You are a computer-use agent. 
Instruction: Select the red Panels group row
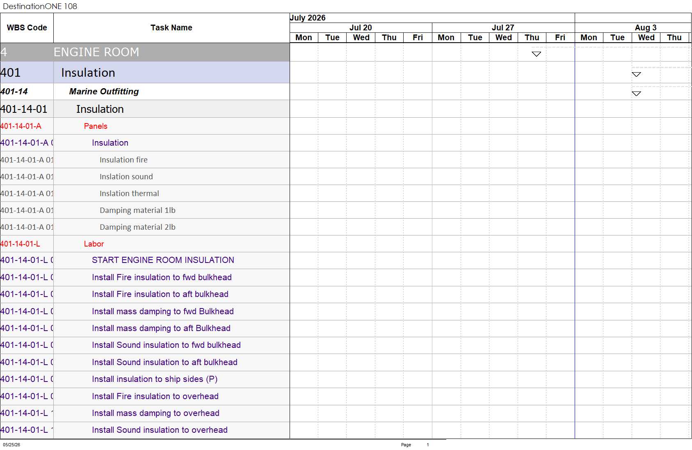[145, 126]
